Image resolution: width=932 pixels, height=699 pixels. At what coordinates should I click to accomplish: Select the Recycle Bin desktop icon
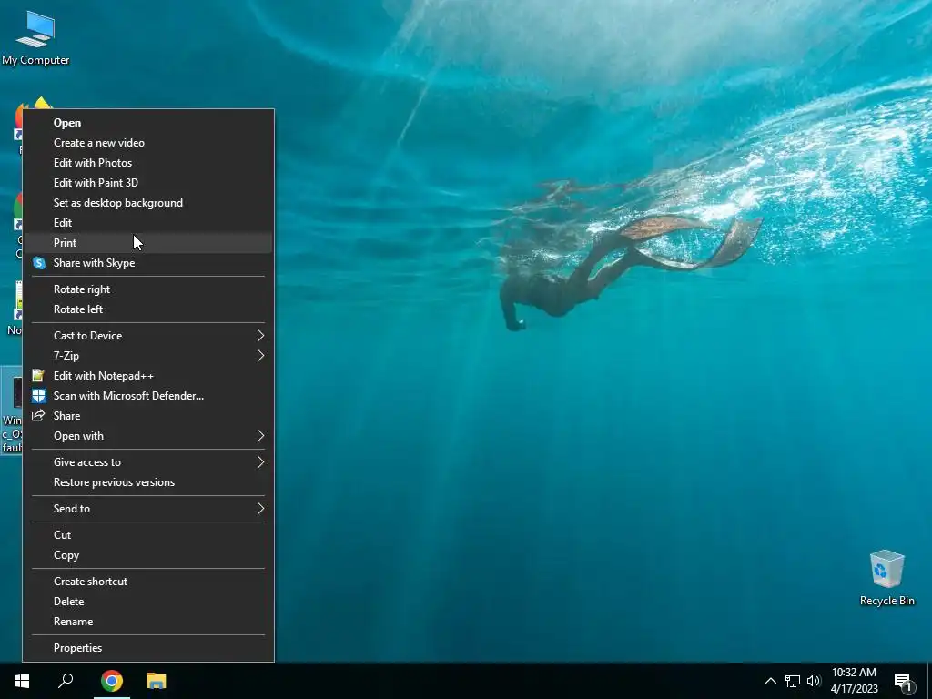pos(886,578)
